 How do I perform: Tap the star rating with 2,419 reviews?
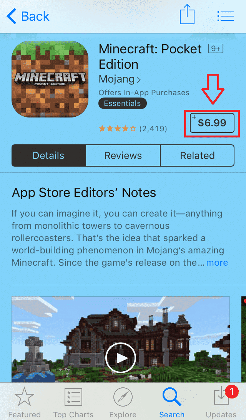[133, 129]
